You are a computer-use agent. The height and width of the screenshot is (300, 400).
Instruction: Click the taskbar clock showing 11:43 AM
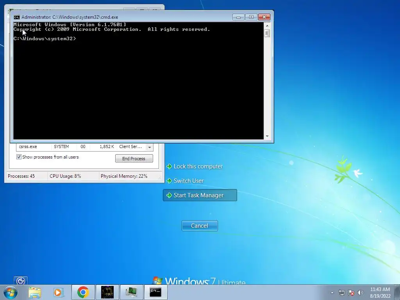pyautogui.click(x=380, y=293)
